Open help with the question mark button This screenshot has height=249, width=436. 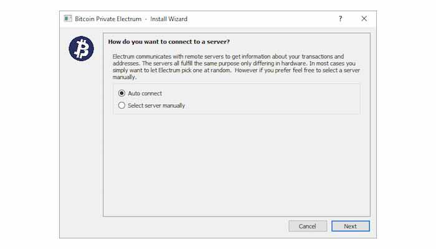pyautogui.click(x=340, y=19)
